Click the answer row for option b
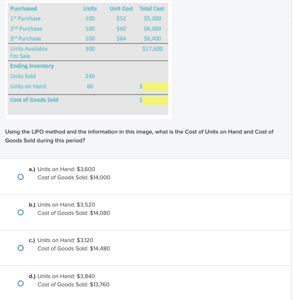This screenshot has width=293, height=300. (x=146, y=212)
